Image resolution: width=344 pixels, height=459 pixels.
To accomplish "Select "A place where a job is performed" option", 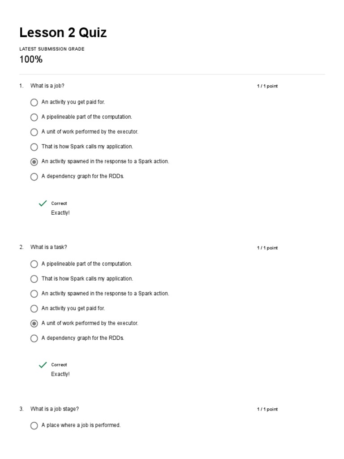I will 34,425.
